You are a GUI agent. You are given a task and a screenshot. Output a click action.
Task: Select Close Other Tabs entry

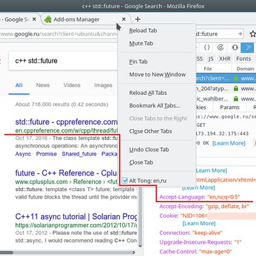[150, 131]
